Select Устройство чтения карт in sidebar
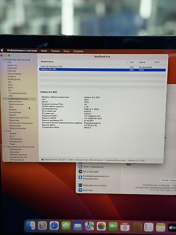 pyautogui.click(x=21, y=123)
